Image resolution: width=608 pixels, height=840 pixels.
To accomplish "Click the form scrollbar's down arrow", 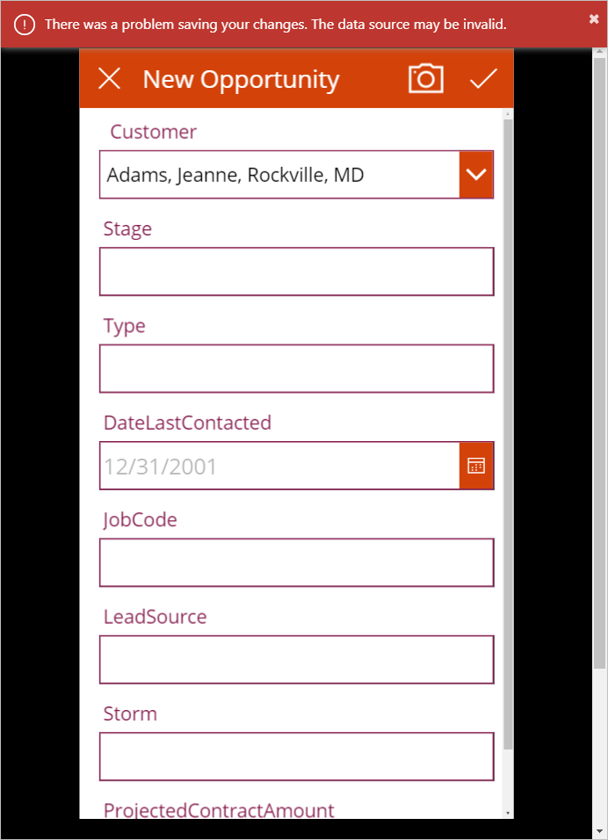I will pos(508,814).
